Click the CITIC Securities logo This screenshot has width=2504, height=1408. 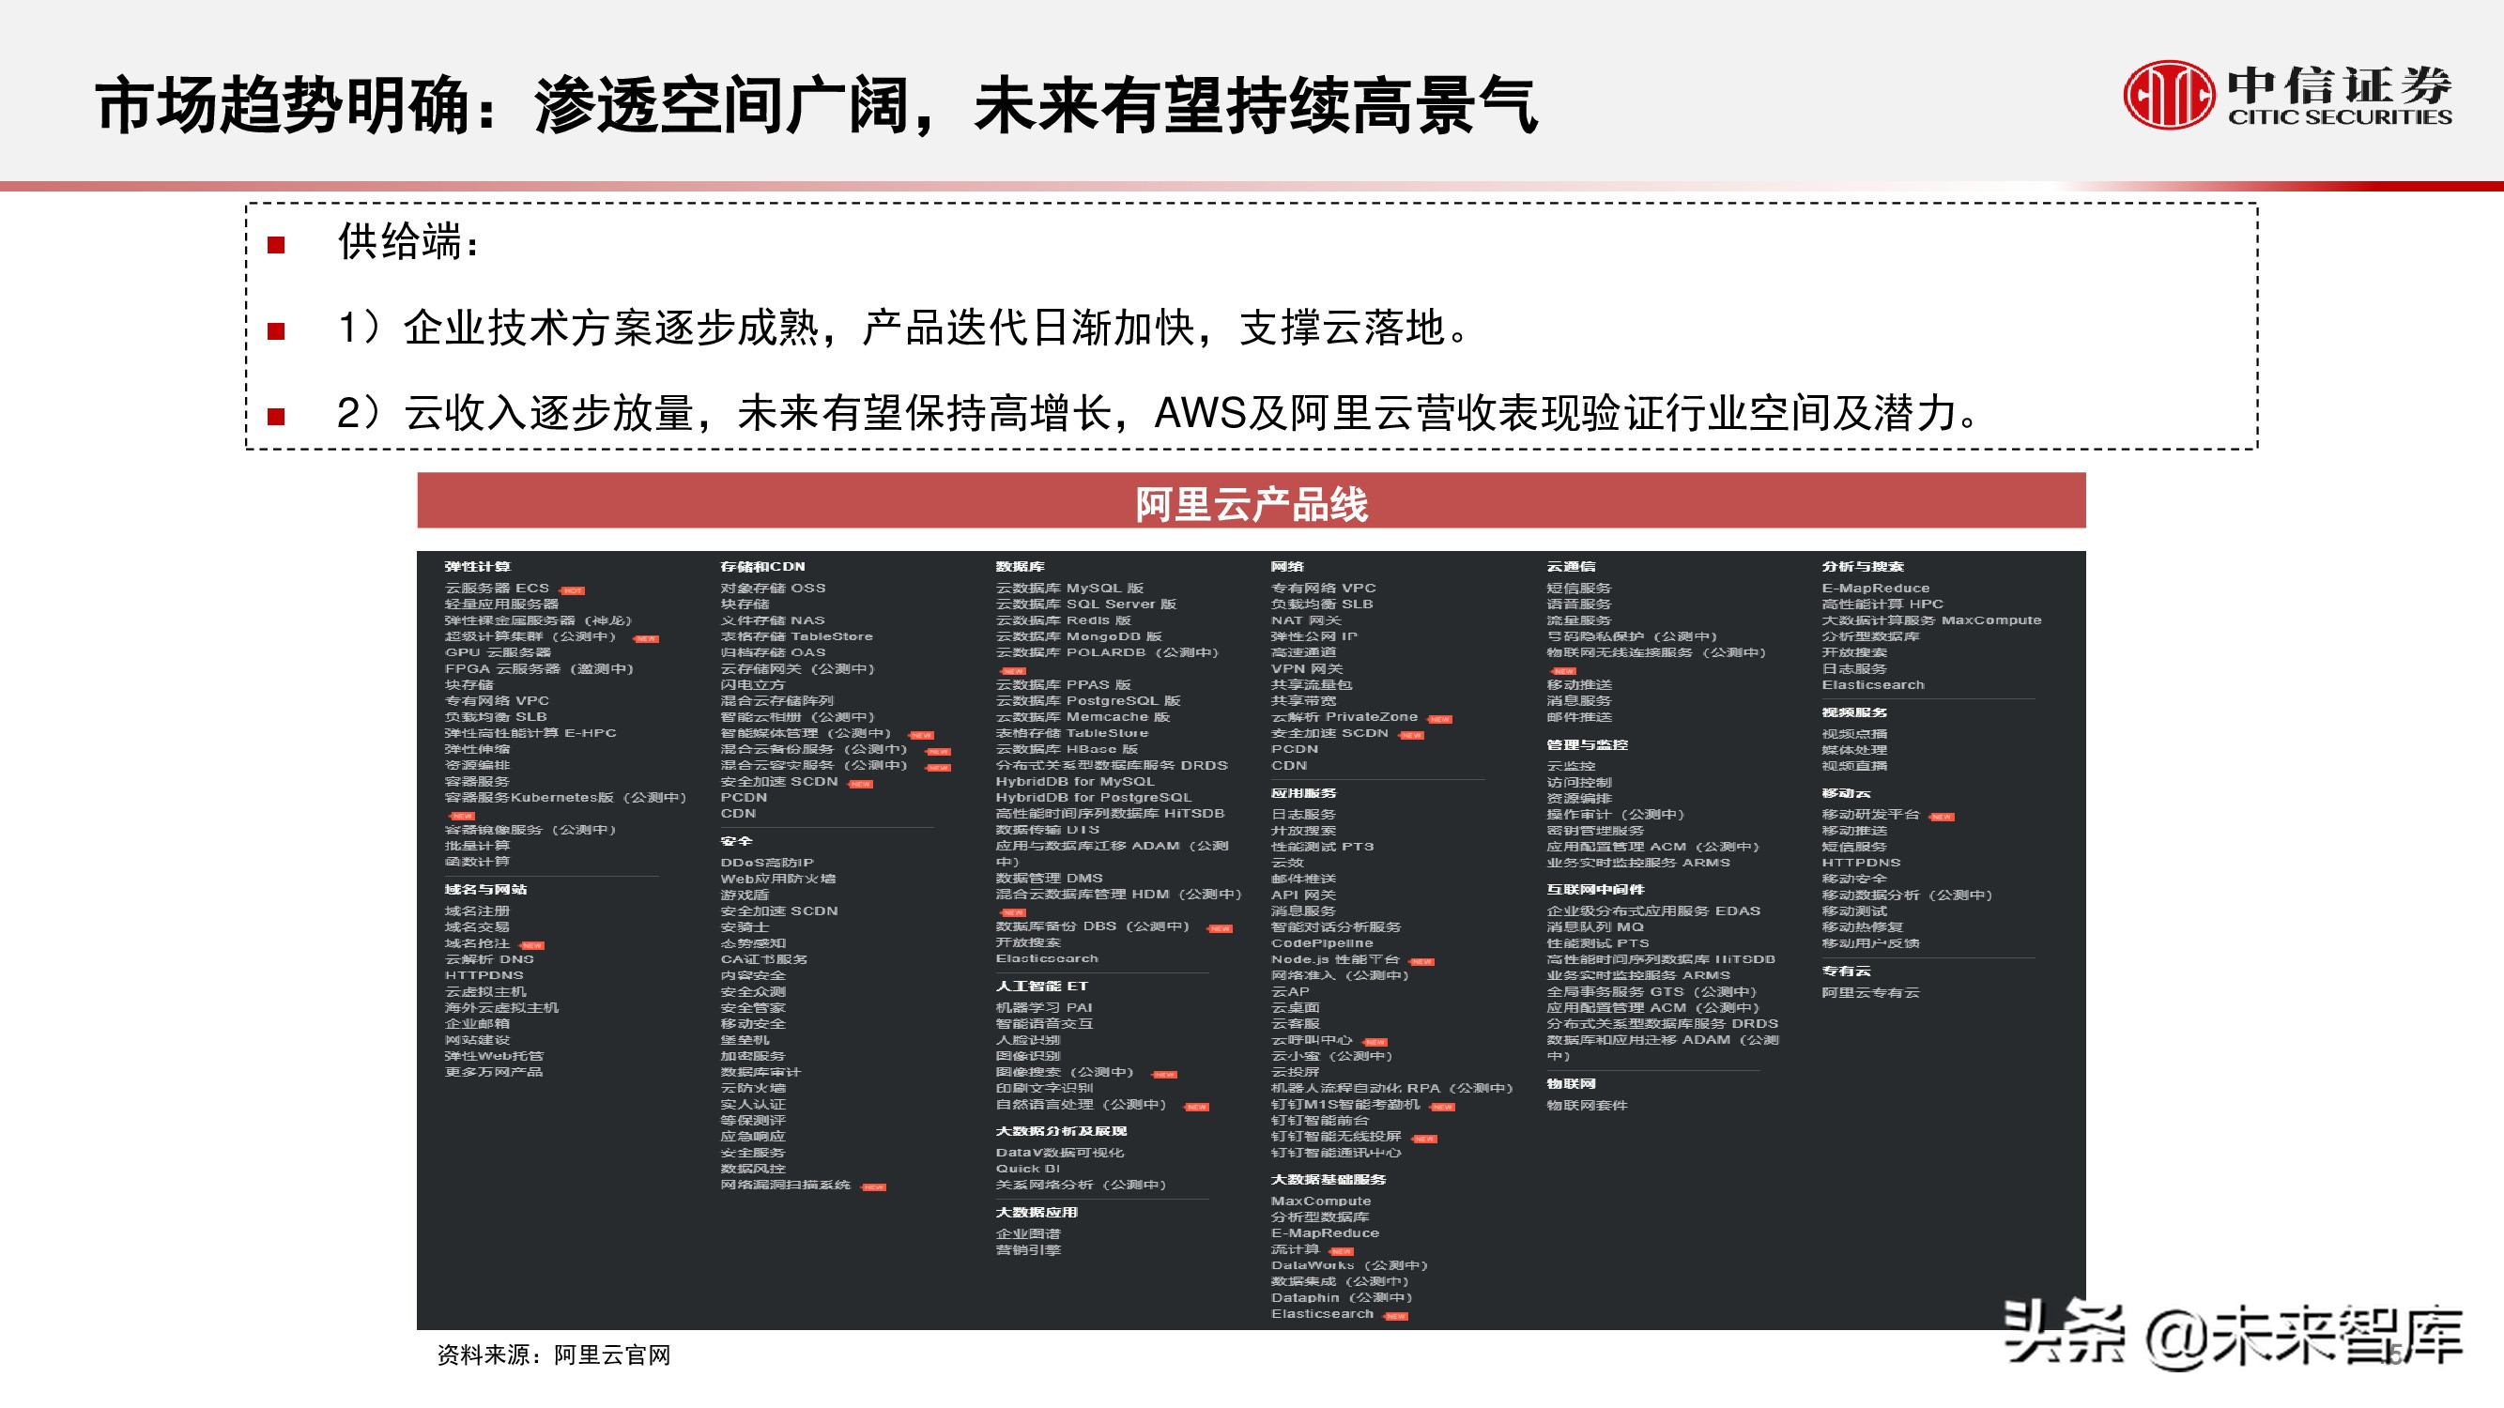(2287, 95)
